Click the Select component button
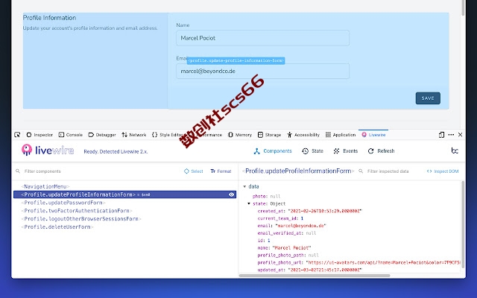 (x=194, y=171)
